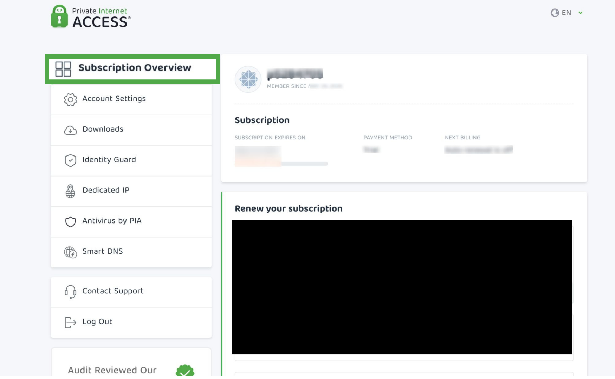Click the Antivirus by PIA shield icon
This screenshot has height=379, width=615.
click(70, 222)
